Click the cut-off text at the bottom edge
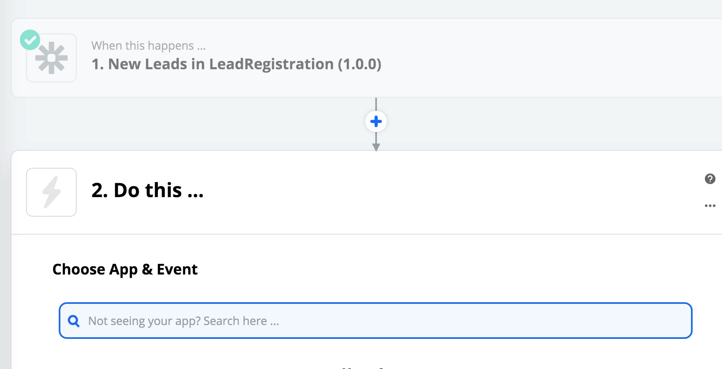This screenshot has height=369, width=722. [x=363, y=367]
